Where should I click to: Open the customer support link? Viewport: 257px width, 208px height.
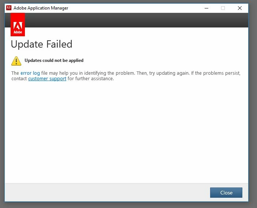(x=47, y=79)
